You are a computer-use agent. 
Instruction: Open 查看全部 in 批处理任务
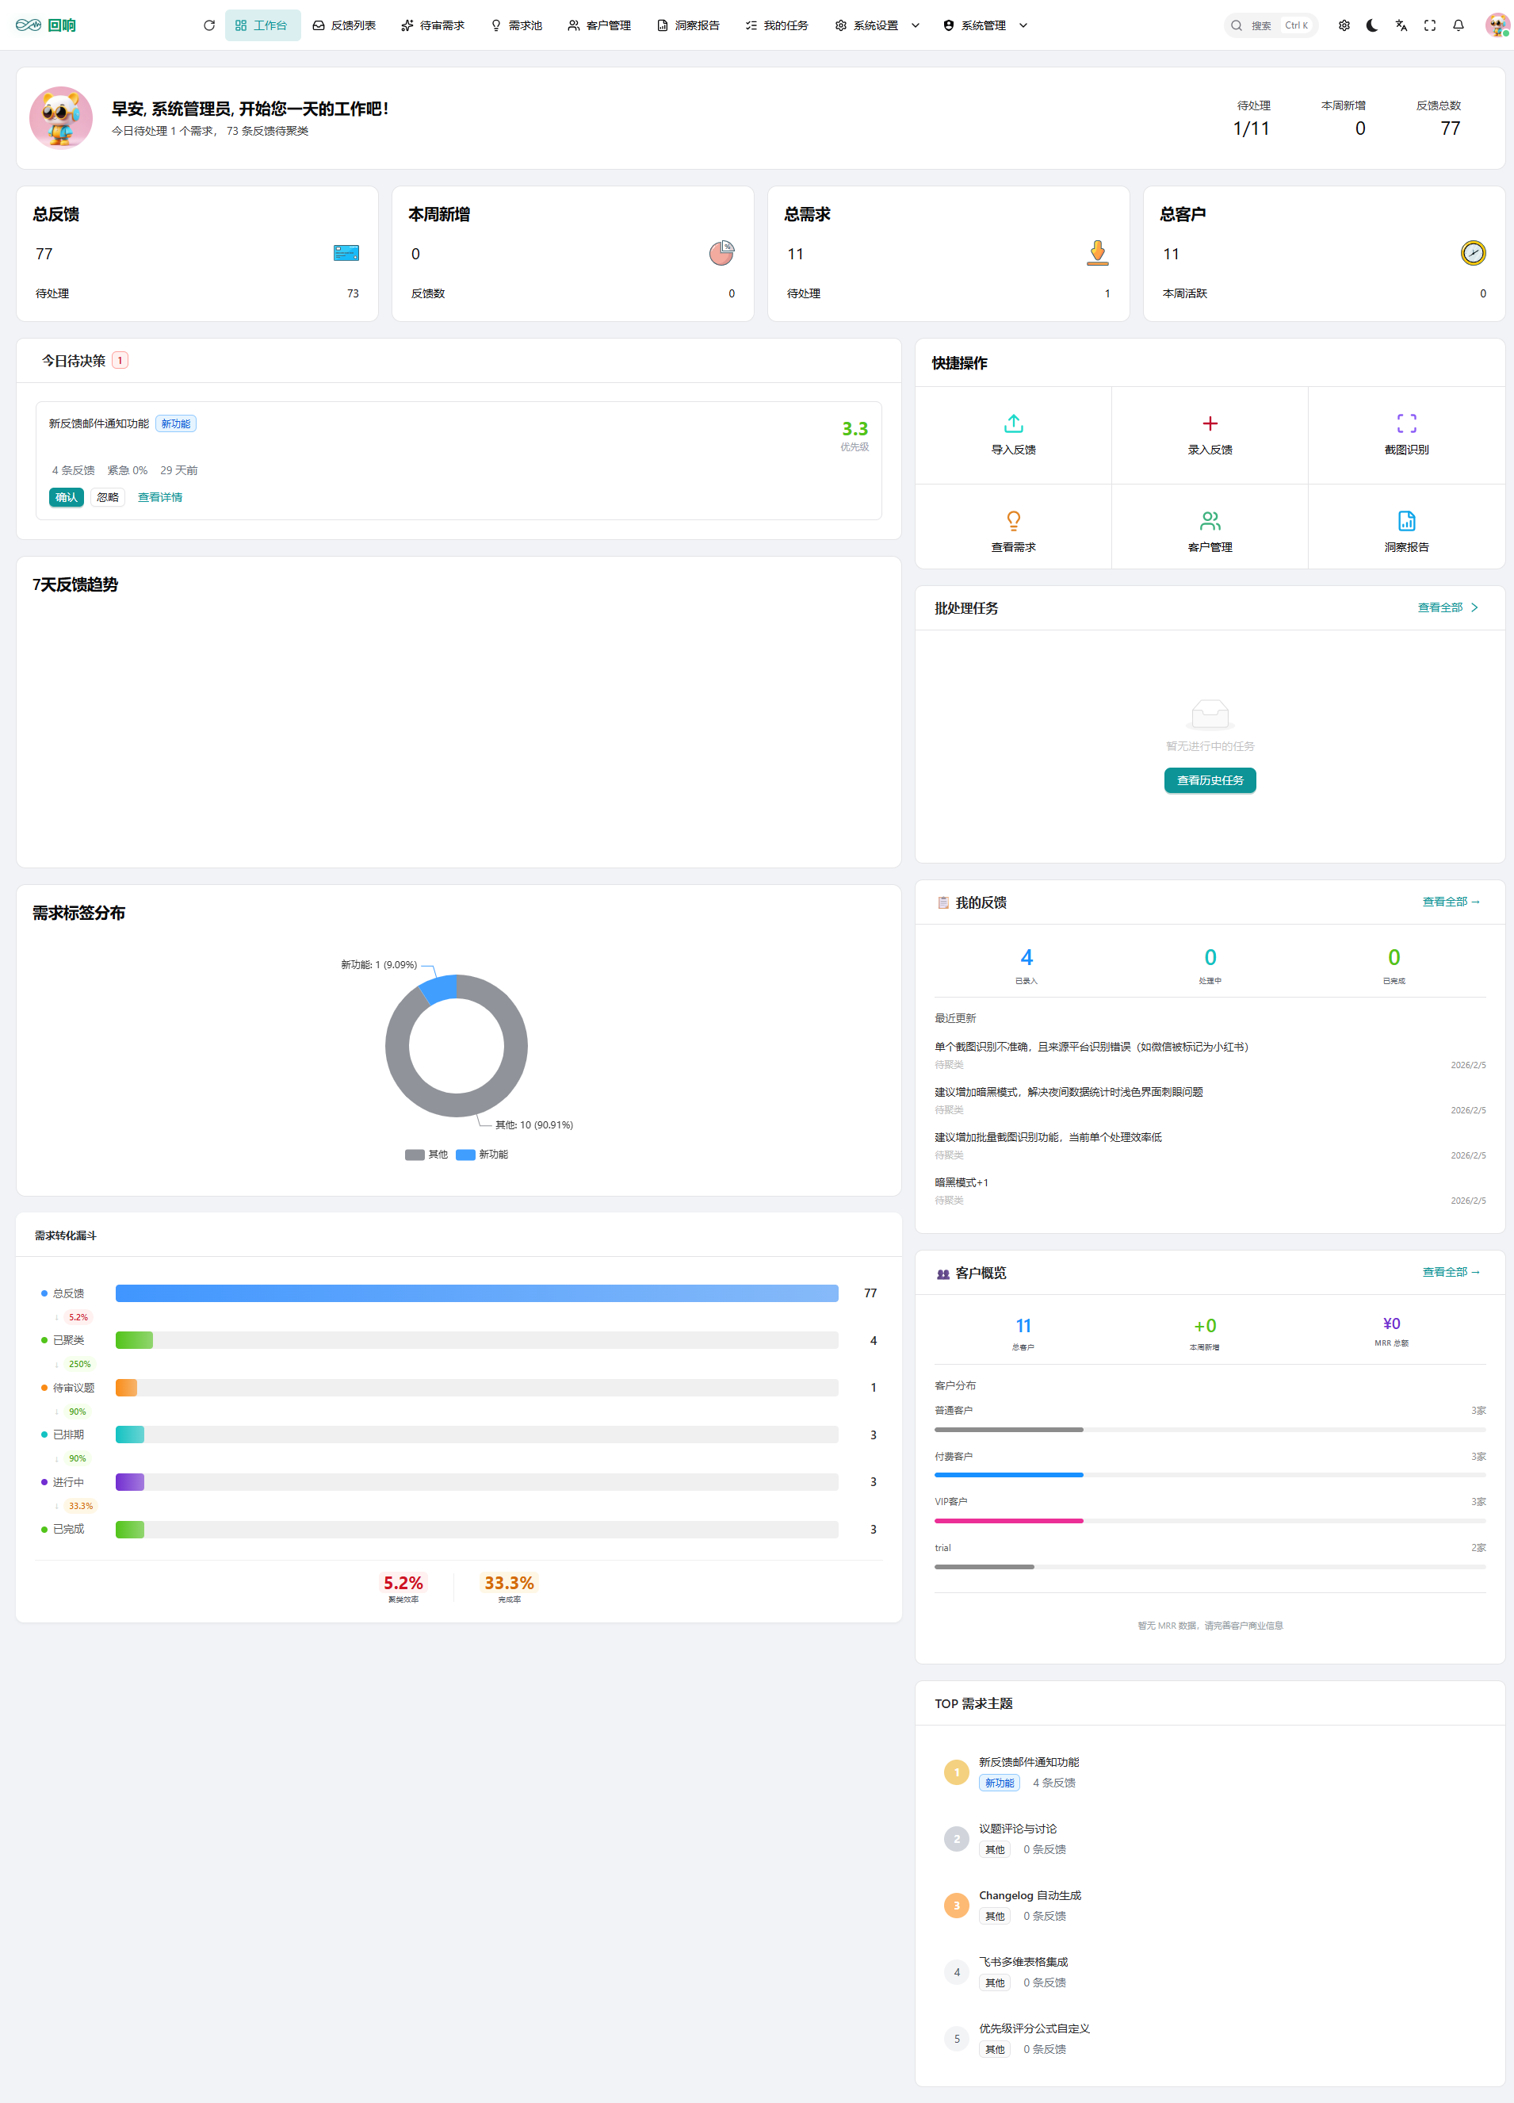pos(1448,607)
